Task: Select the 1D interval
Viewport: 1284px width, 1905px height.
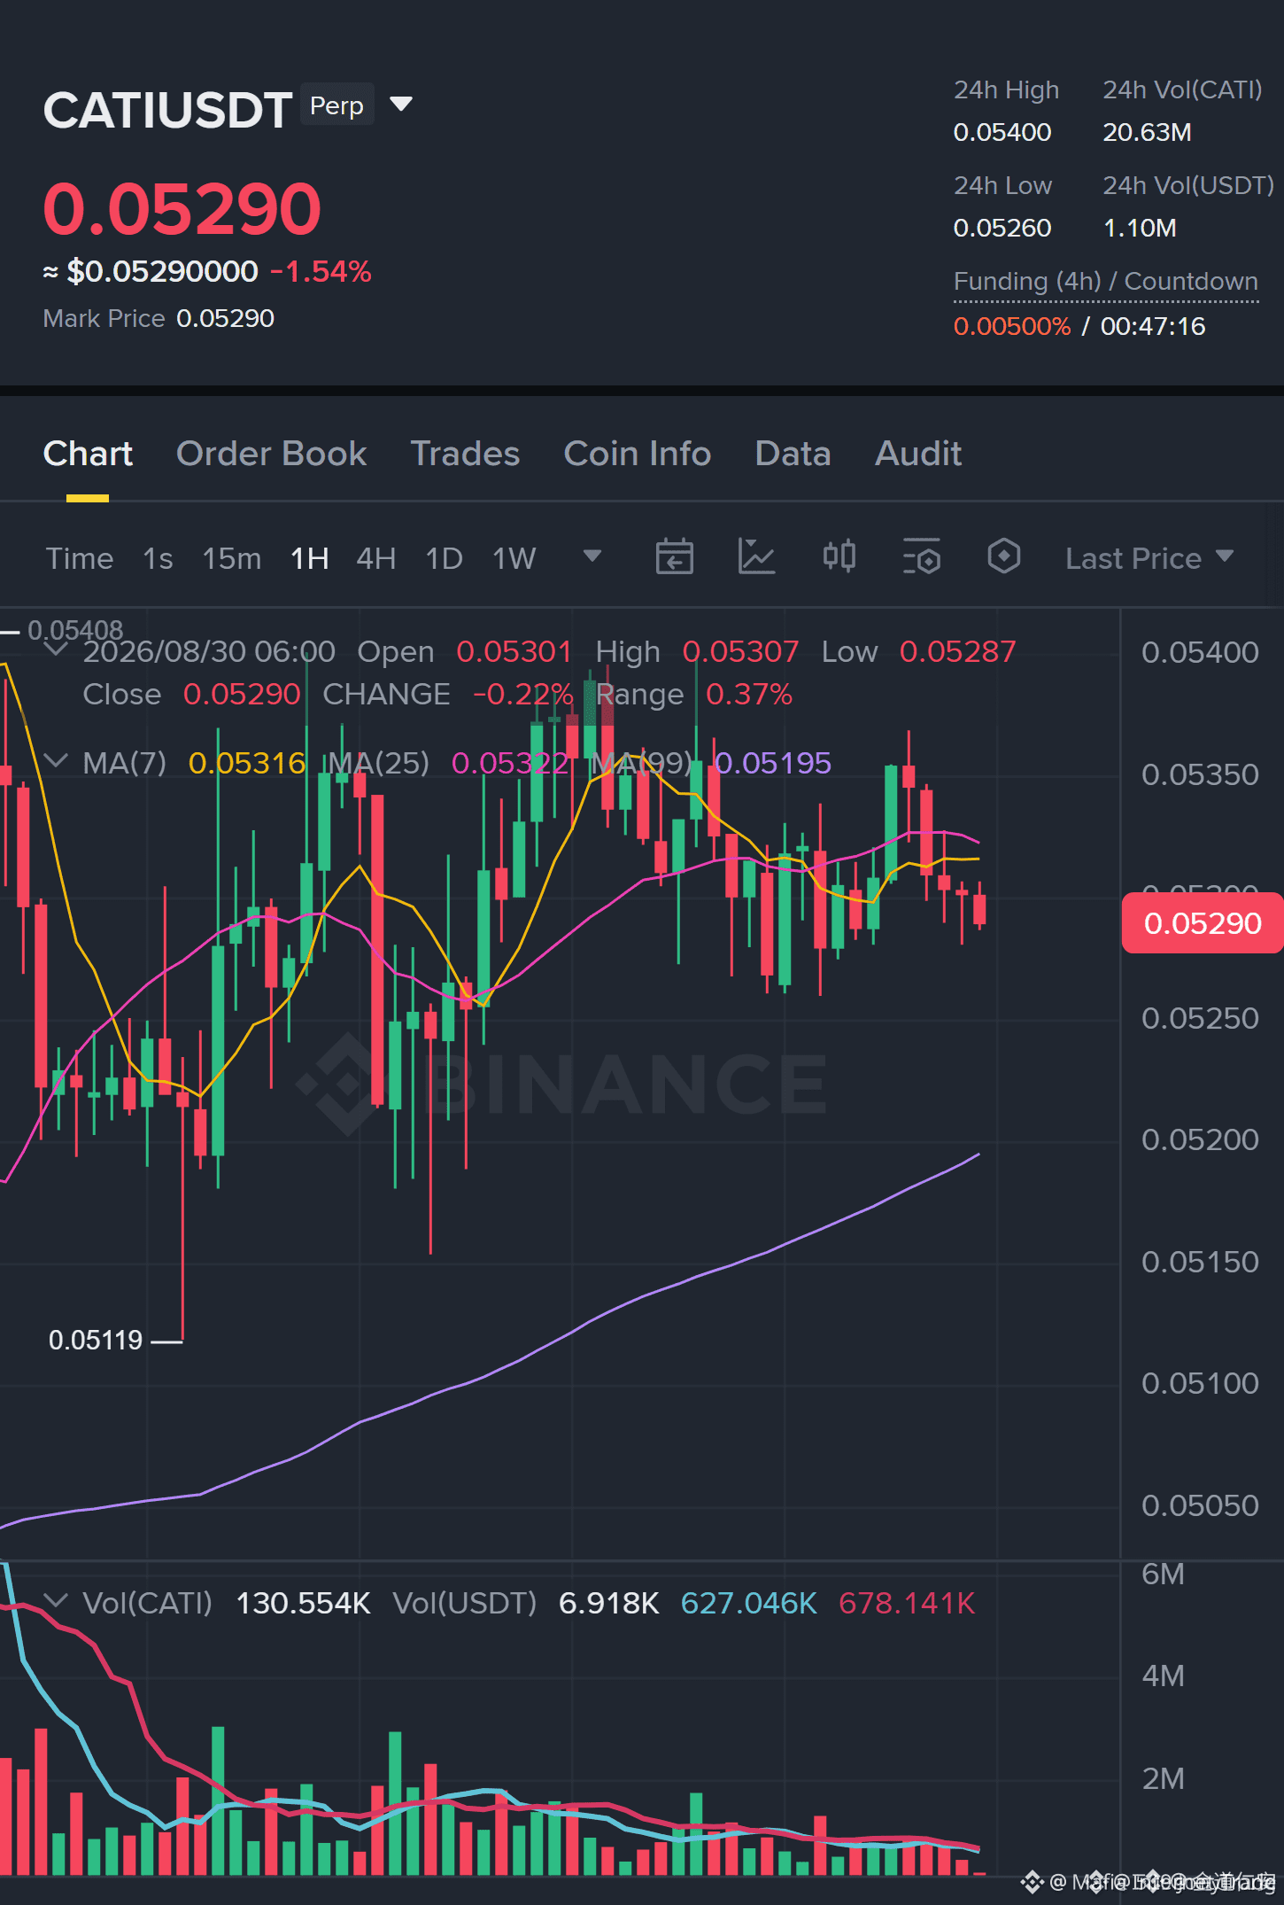Action: point(445,558)
